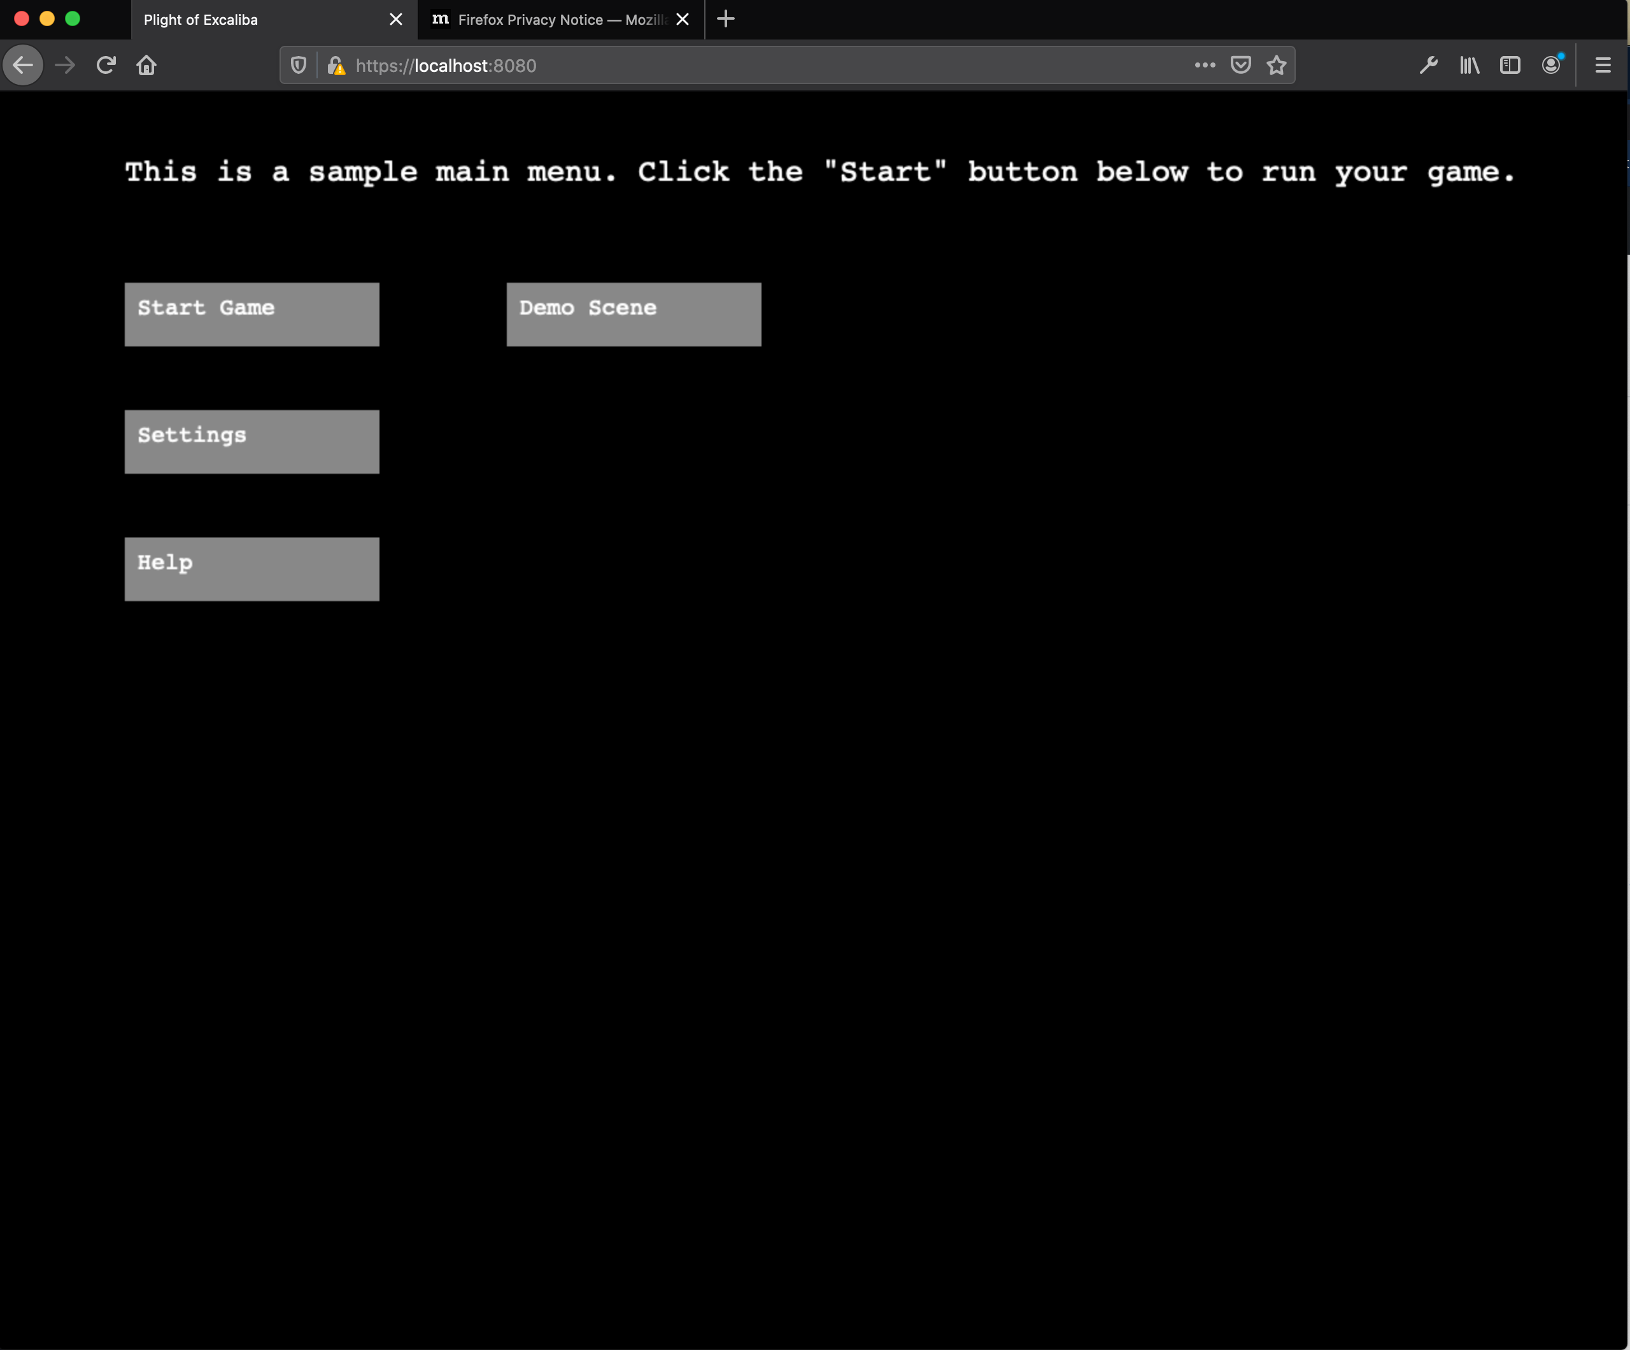This screenshot has width=1630, height=1350.
Task: Close the Plight of Excaliba tab
Action: click(396, 19)
